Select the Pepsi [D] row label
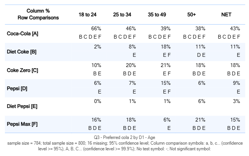249x156 pixels. (x=16, y=88)
